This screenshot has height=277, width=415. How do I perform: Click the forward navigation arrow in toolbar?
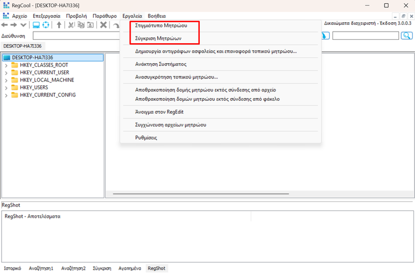click(13, 25)
